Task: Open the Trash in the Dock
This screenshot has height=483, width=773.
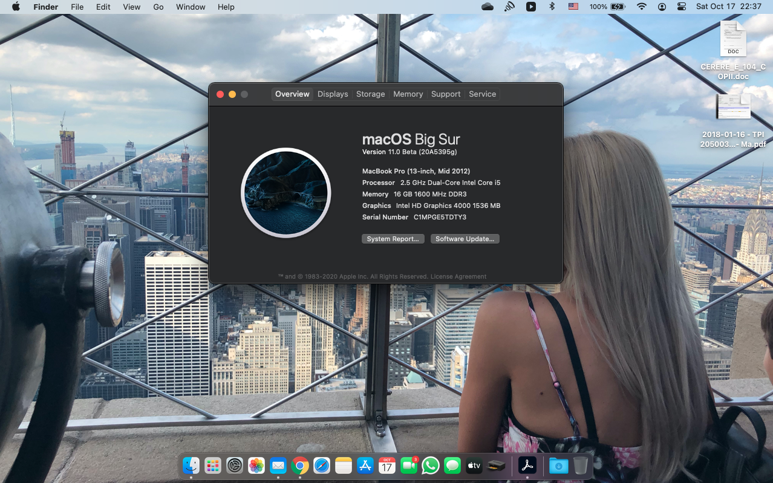Action: [580, 465]
